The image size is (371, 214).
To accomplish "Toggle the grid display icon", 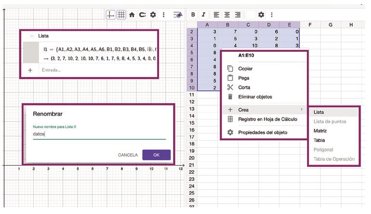I will click(121, 15).
